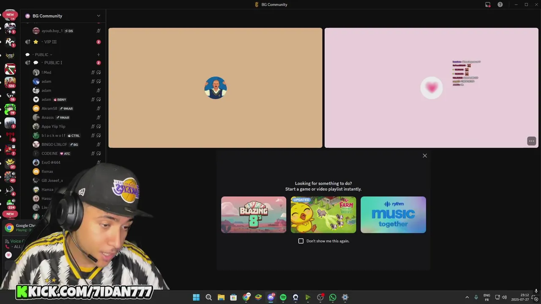Open server icon with 41 badge
Screen dimensions: 541x304
(x=10, y=176)
